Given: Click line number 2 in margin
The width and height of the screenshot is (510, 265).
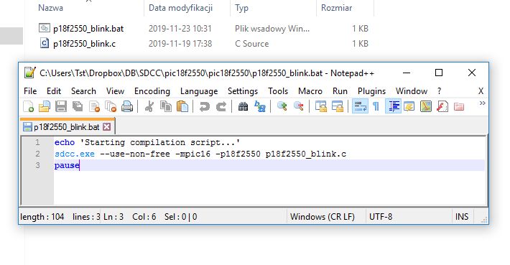Looking at the screenshot, I should pos(37,154).
